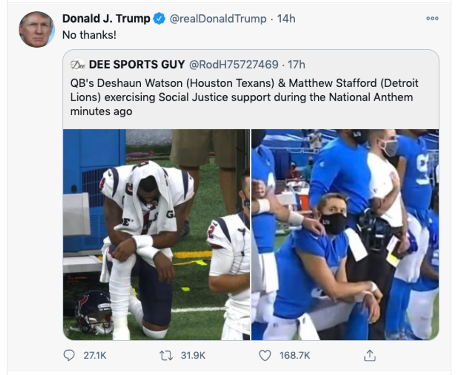This screenshot has width=460, height=375.
Task: Click the quoted tweet text about QBs
Action: click(244, 97)
